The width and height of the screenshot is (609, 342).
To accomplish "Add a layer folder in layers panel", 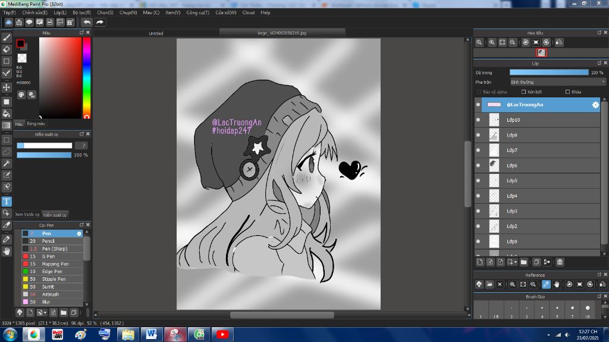I will (523, 262).
